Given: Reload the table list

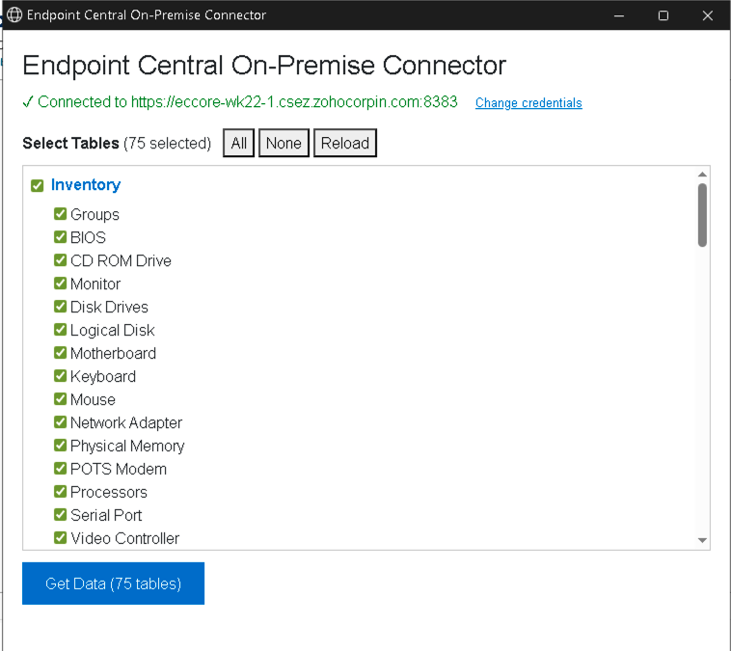Looking at the screenshot, I should pos(345,143).
